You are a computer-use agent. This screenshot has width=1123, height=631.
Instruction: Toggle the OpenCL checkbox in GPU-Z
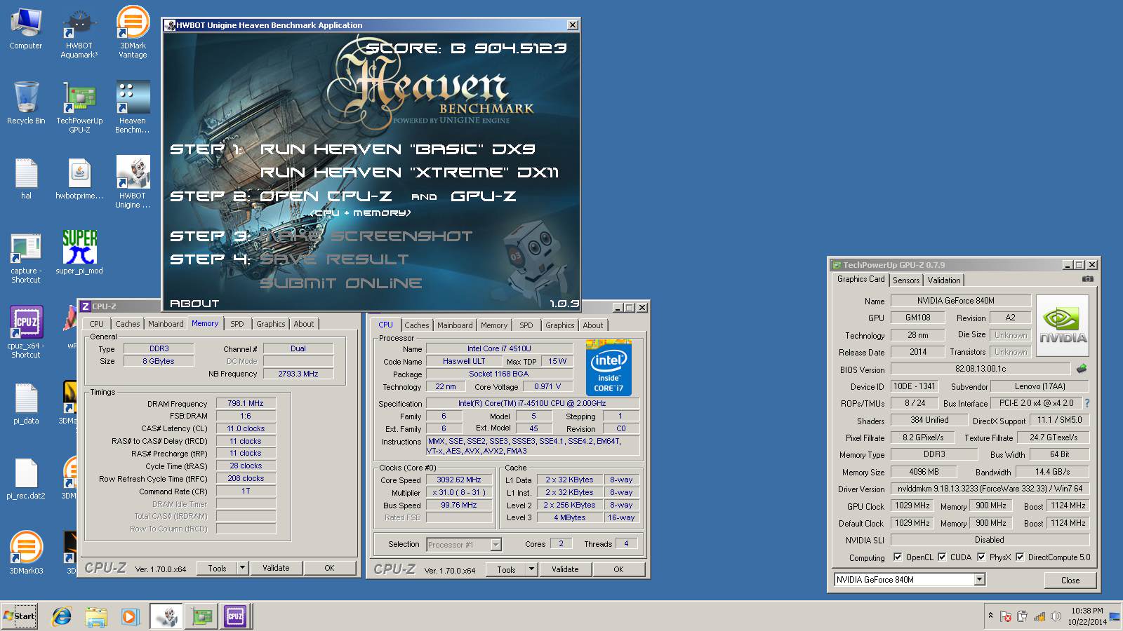tap(898, 557)
